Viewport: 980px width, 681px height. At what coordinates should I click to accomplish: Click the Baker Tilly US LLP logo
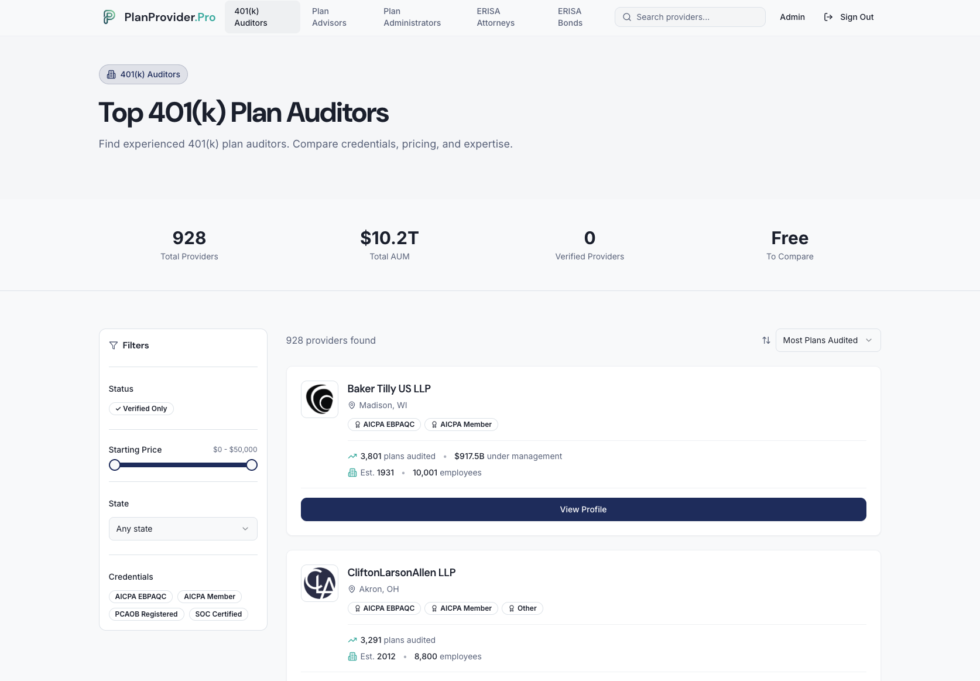coord(320,399)
